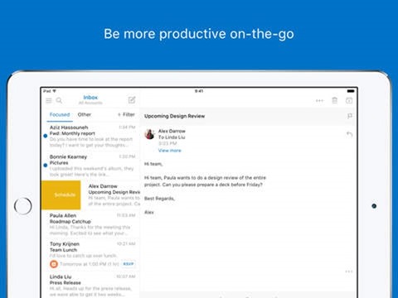Image resolution: width=398 pixels, height=298 pixels.
Task: Open bottom three-dot message options
Action: [x=349, y=272]
